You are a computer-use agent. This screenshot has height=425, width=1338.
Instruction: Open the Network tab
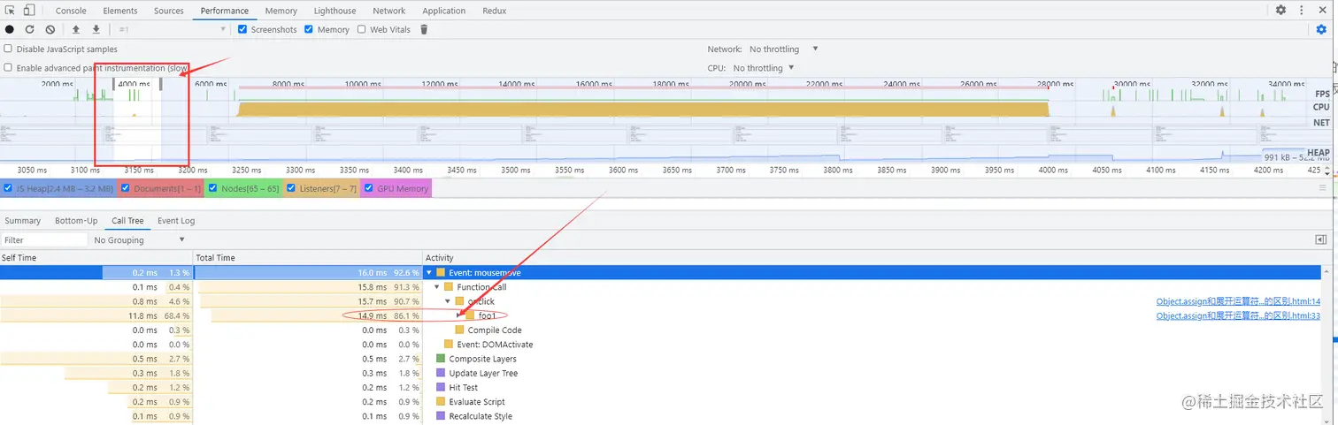[389, 11]
